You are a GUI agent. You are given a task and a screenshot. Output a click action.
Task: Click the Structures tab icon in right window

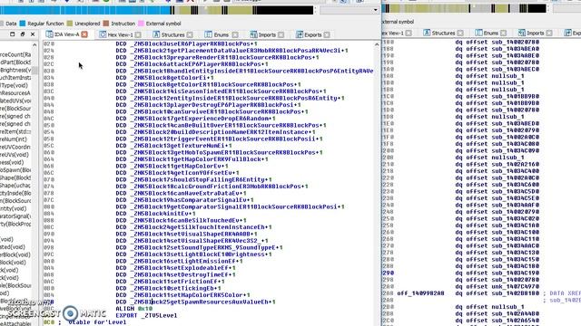pyautogui.click(x=427, y=33)
